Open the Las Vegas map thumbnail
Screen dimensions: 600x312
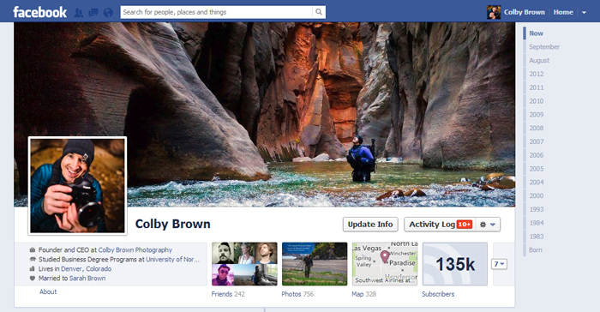(385, 264)
